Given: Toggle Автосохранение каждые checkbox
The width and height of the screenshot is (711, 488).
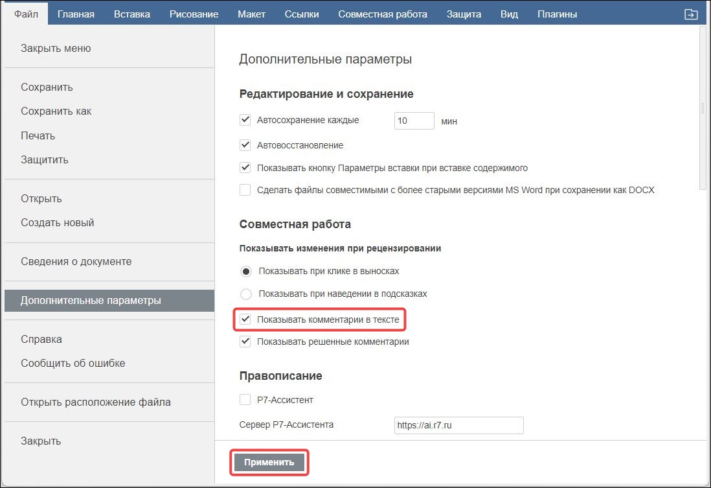Looking at the screenshot, I should 245,120.
